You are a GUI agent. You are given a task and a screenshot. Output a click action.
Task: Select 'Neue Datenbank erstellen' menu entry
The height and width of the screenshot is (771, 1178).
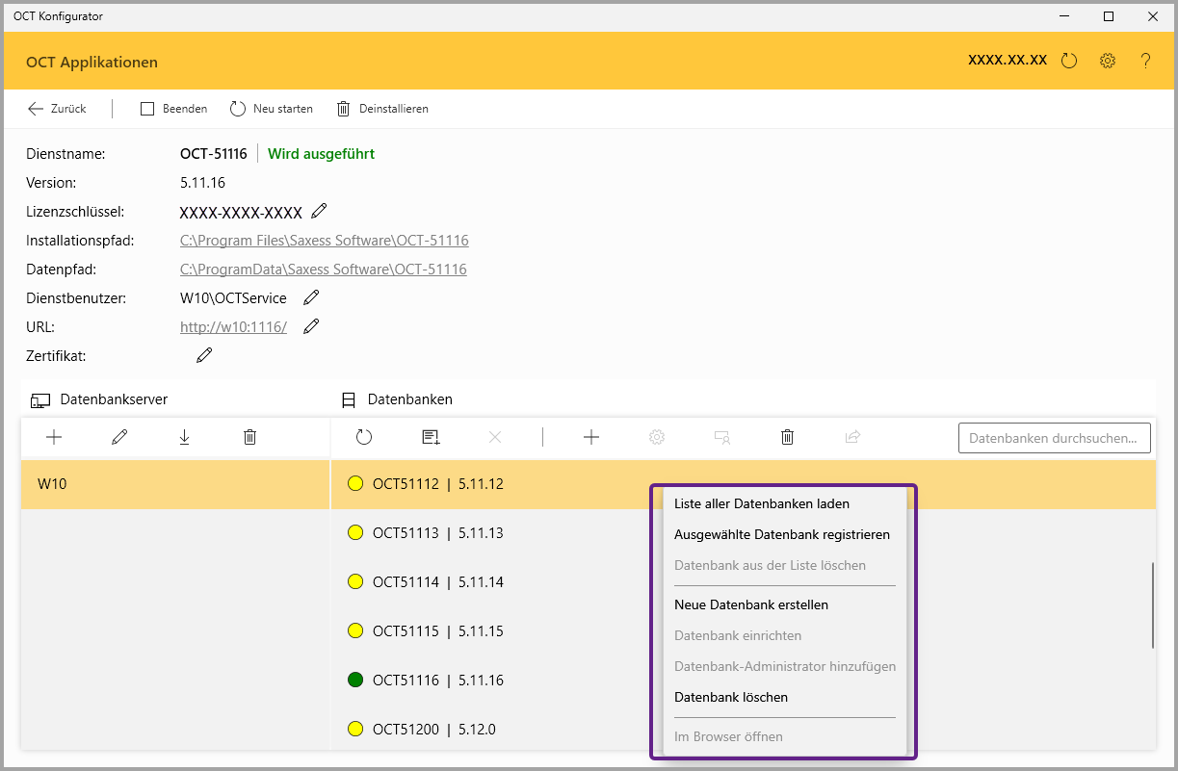point(751,605)
